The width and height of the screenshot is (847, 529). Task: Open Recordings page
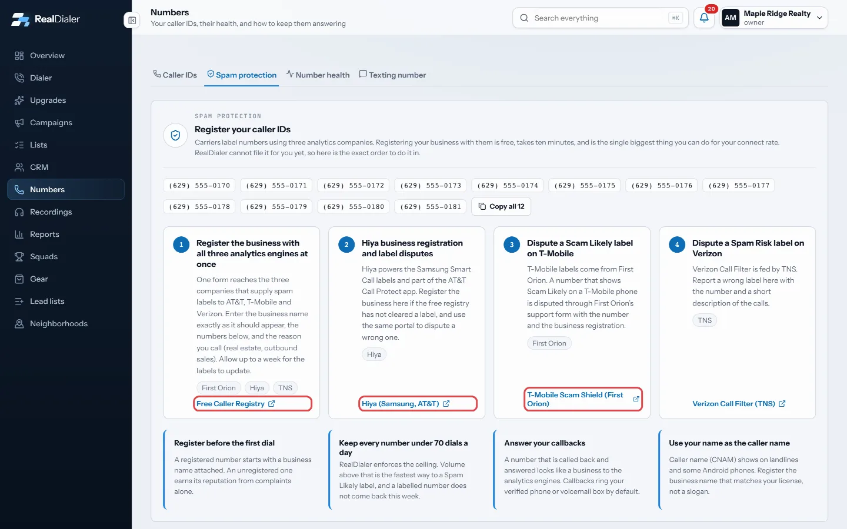click(x=66, y=212)
